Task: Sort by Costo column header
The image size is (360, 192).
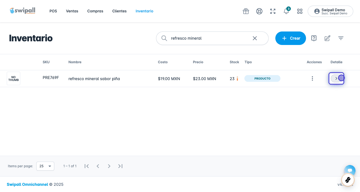Action: coord(163,62)
